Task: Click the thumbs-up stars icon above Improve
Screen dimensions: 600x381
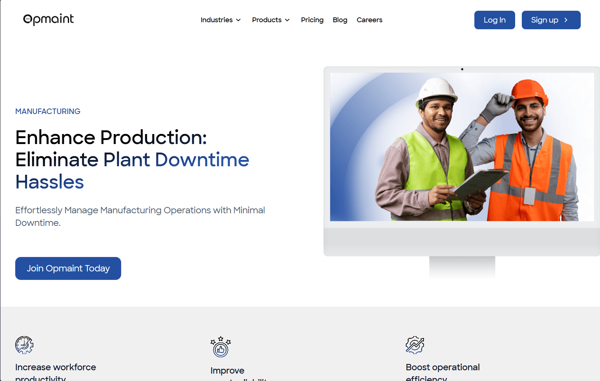Action: point(221,347)
